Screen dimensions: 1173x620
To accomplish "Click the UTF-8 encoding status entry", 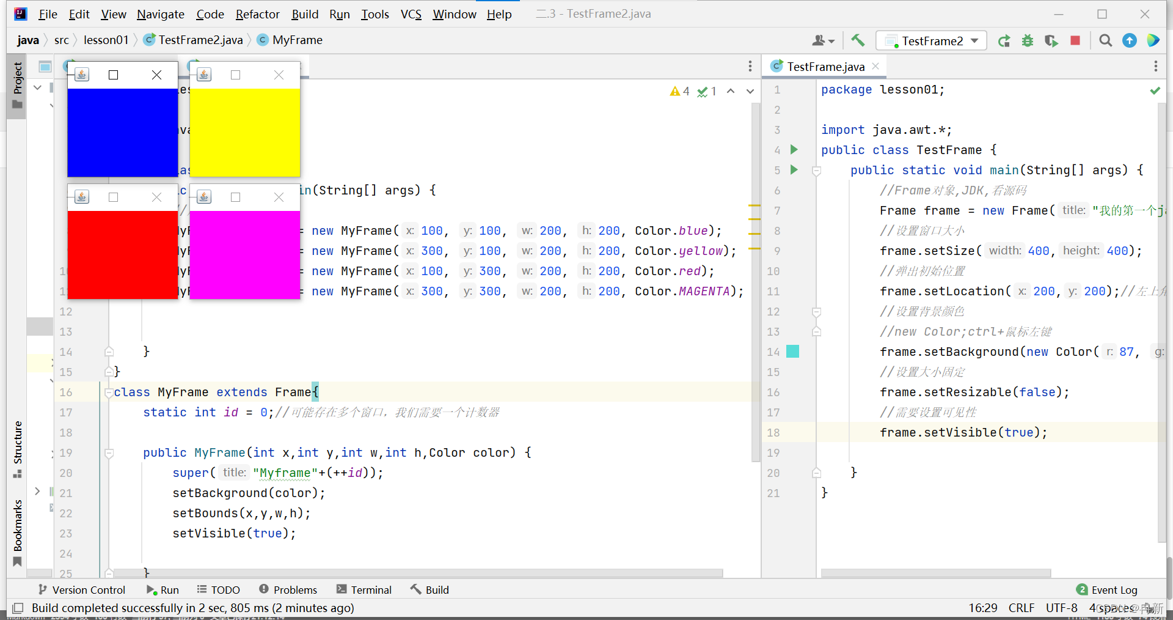I will 1061,608.
